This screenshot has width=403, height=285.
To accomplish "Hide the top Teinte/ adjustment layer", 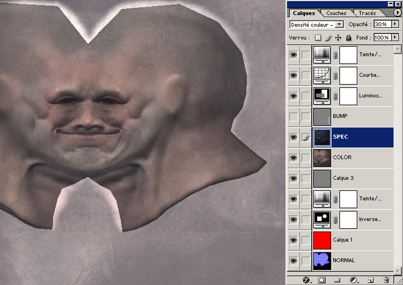I will click(294, 55).
